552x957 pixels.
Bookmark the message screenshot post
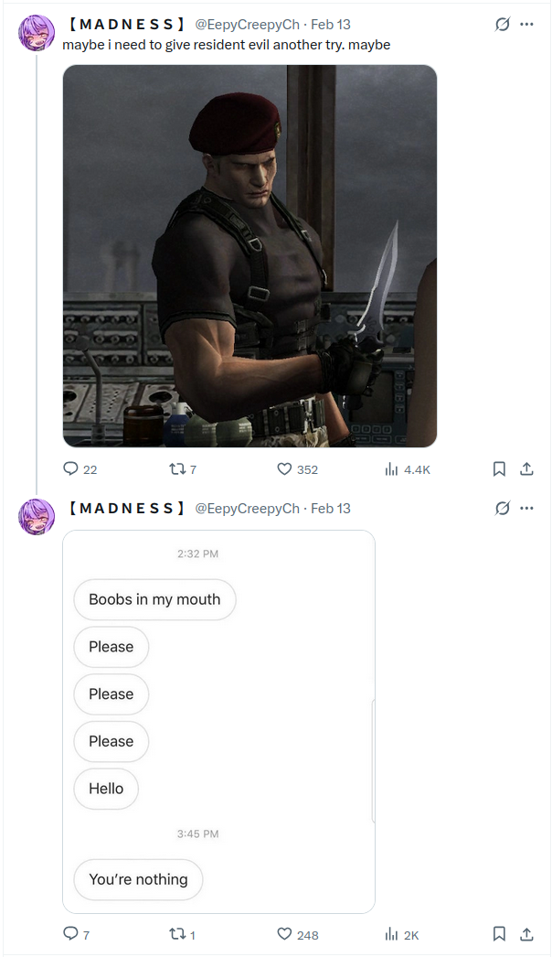tap(499, 934)
